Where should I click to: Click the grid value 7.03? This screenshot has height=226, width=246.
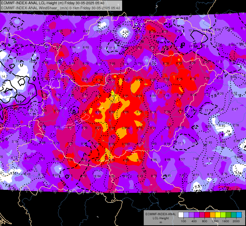[57, 127]
